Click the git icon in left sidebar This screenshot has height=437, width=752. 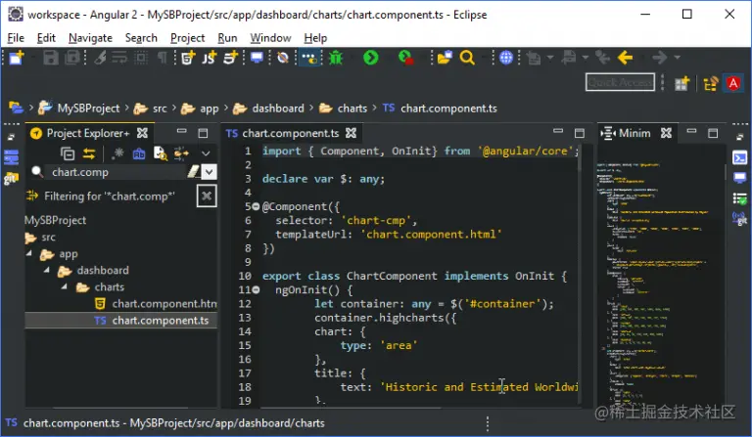(x=11, y=179)
